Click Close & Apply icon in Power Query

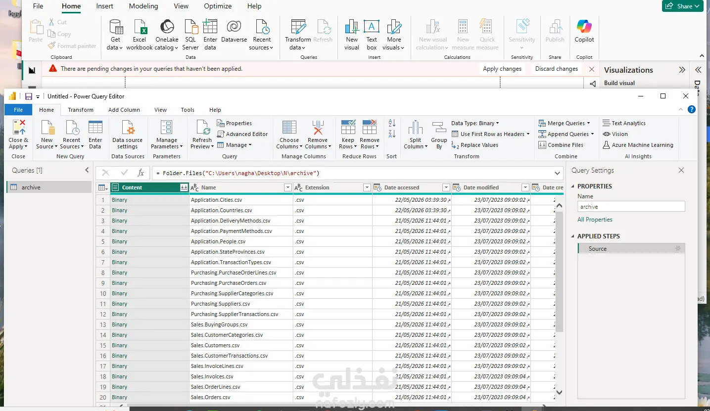(x=18, y=128)
